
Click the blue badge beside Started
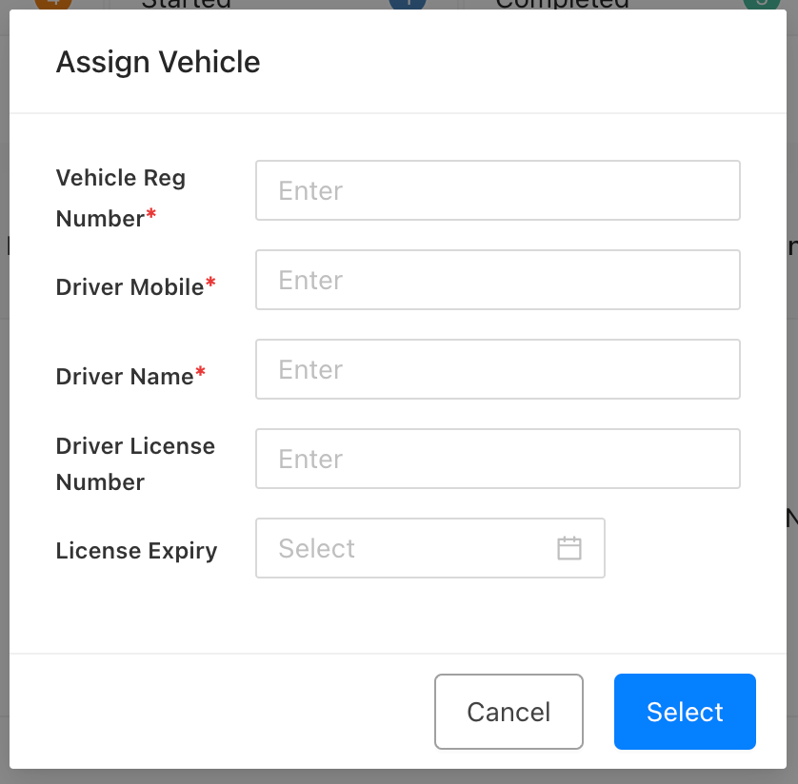(x=408, y=3)
